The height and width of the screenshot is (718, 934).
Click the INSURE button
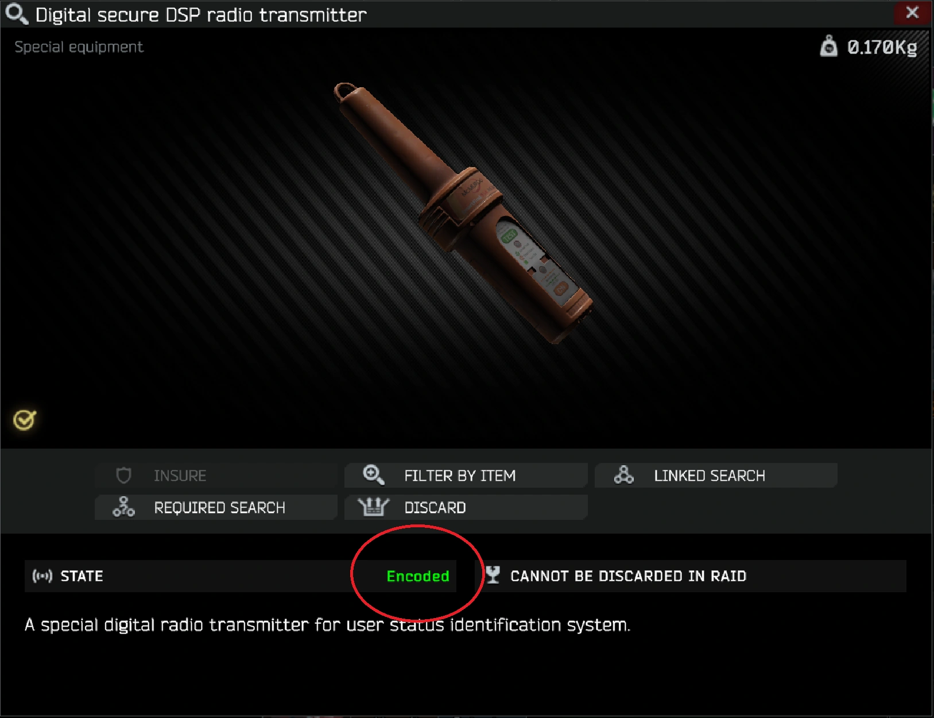[216, 476]
